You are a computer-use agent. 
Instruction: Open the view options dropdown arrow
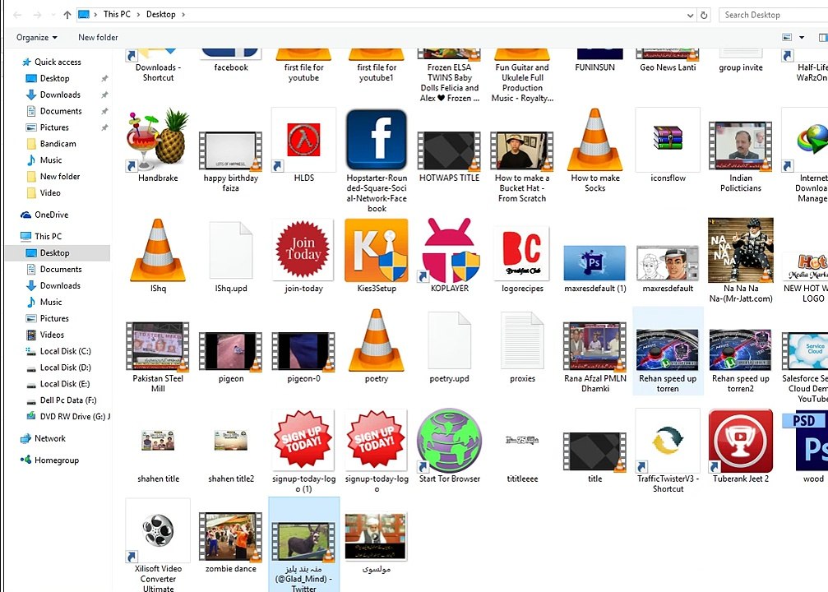(x=802, y=38)
